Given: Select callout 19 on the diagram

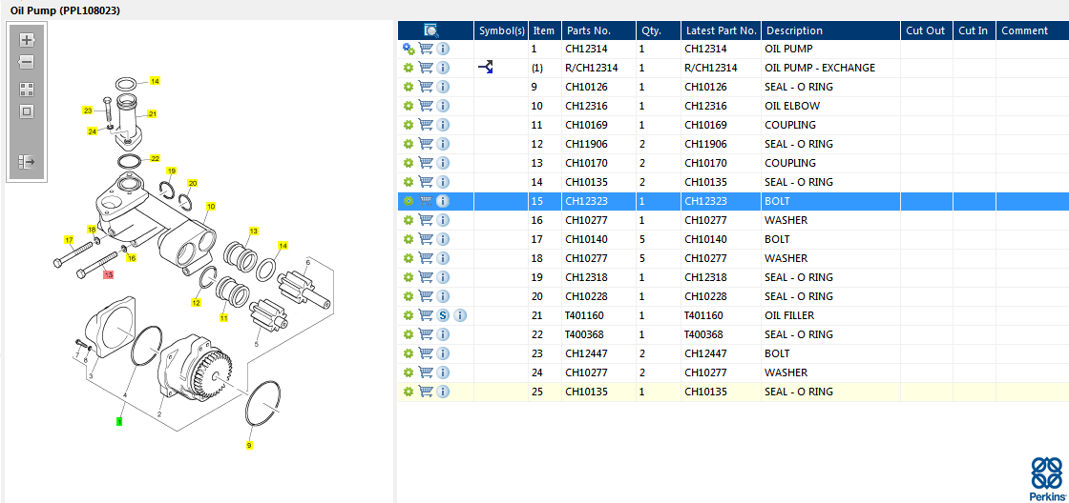Looking at the screenshot, I should tap(171, 171).
